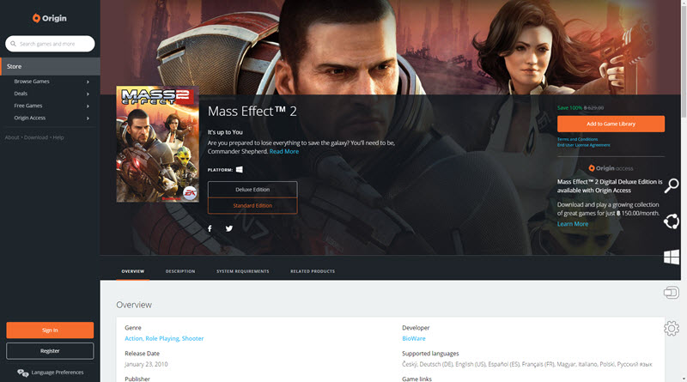Open the Store section in the sidebar
This screenshot has width=687, height=382.
[x=50, y=67]
